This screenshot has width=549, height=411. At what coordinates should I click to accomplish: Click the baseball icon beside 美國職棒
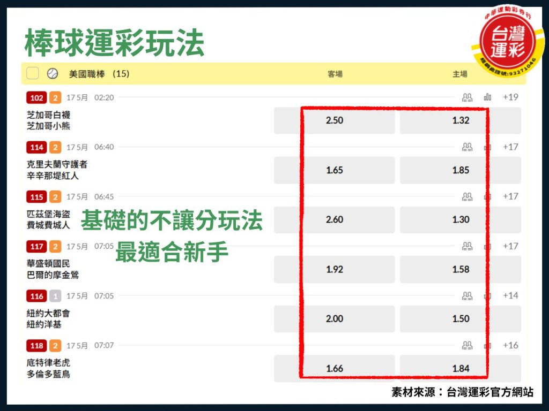click(x=53, y=73)
